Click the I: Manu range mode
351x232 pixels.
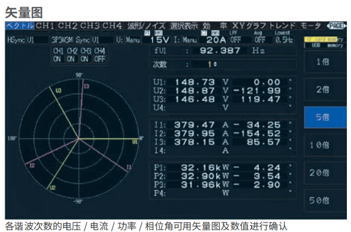pyautogui.click(x=186, y=40)
